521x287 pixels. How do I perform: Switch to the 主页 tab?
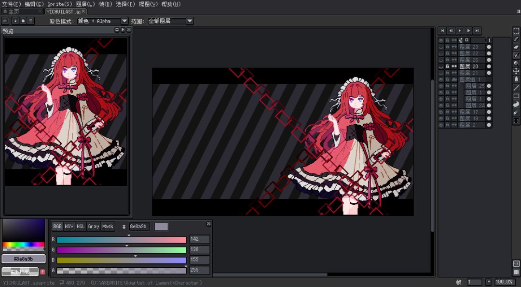tap(14, 12)
